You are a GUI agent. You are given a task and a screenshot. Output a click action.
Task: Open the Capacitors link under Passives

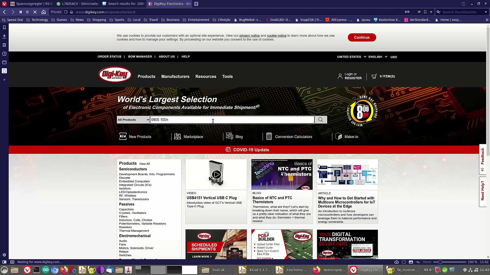(x=126, y=209)
